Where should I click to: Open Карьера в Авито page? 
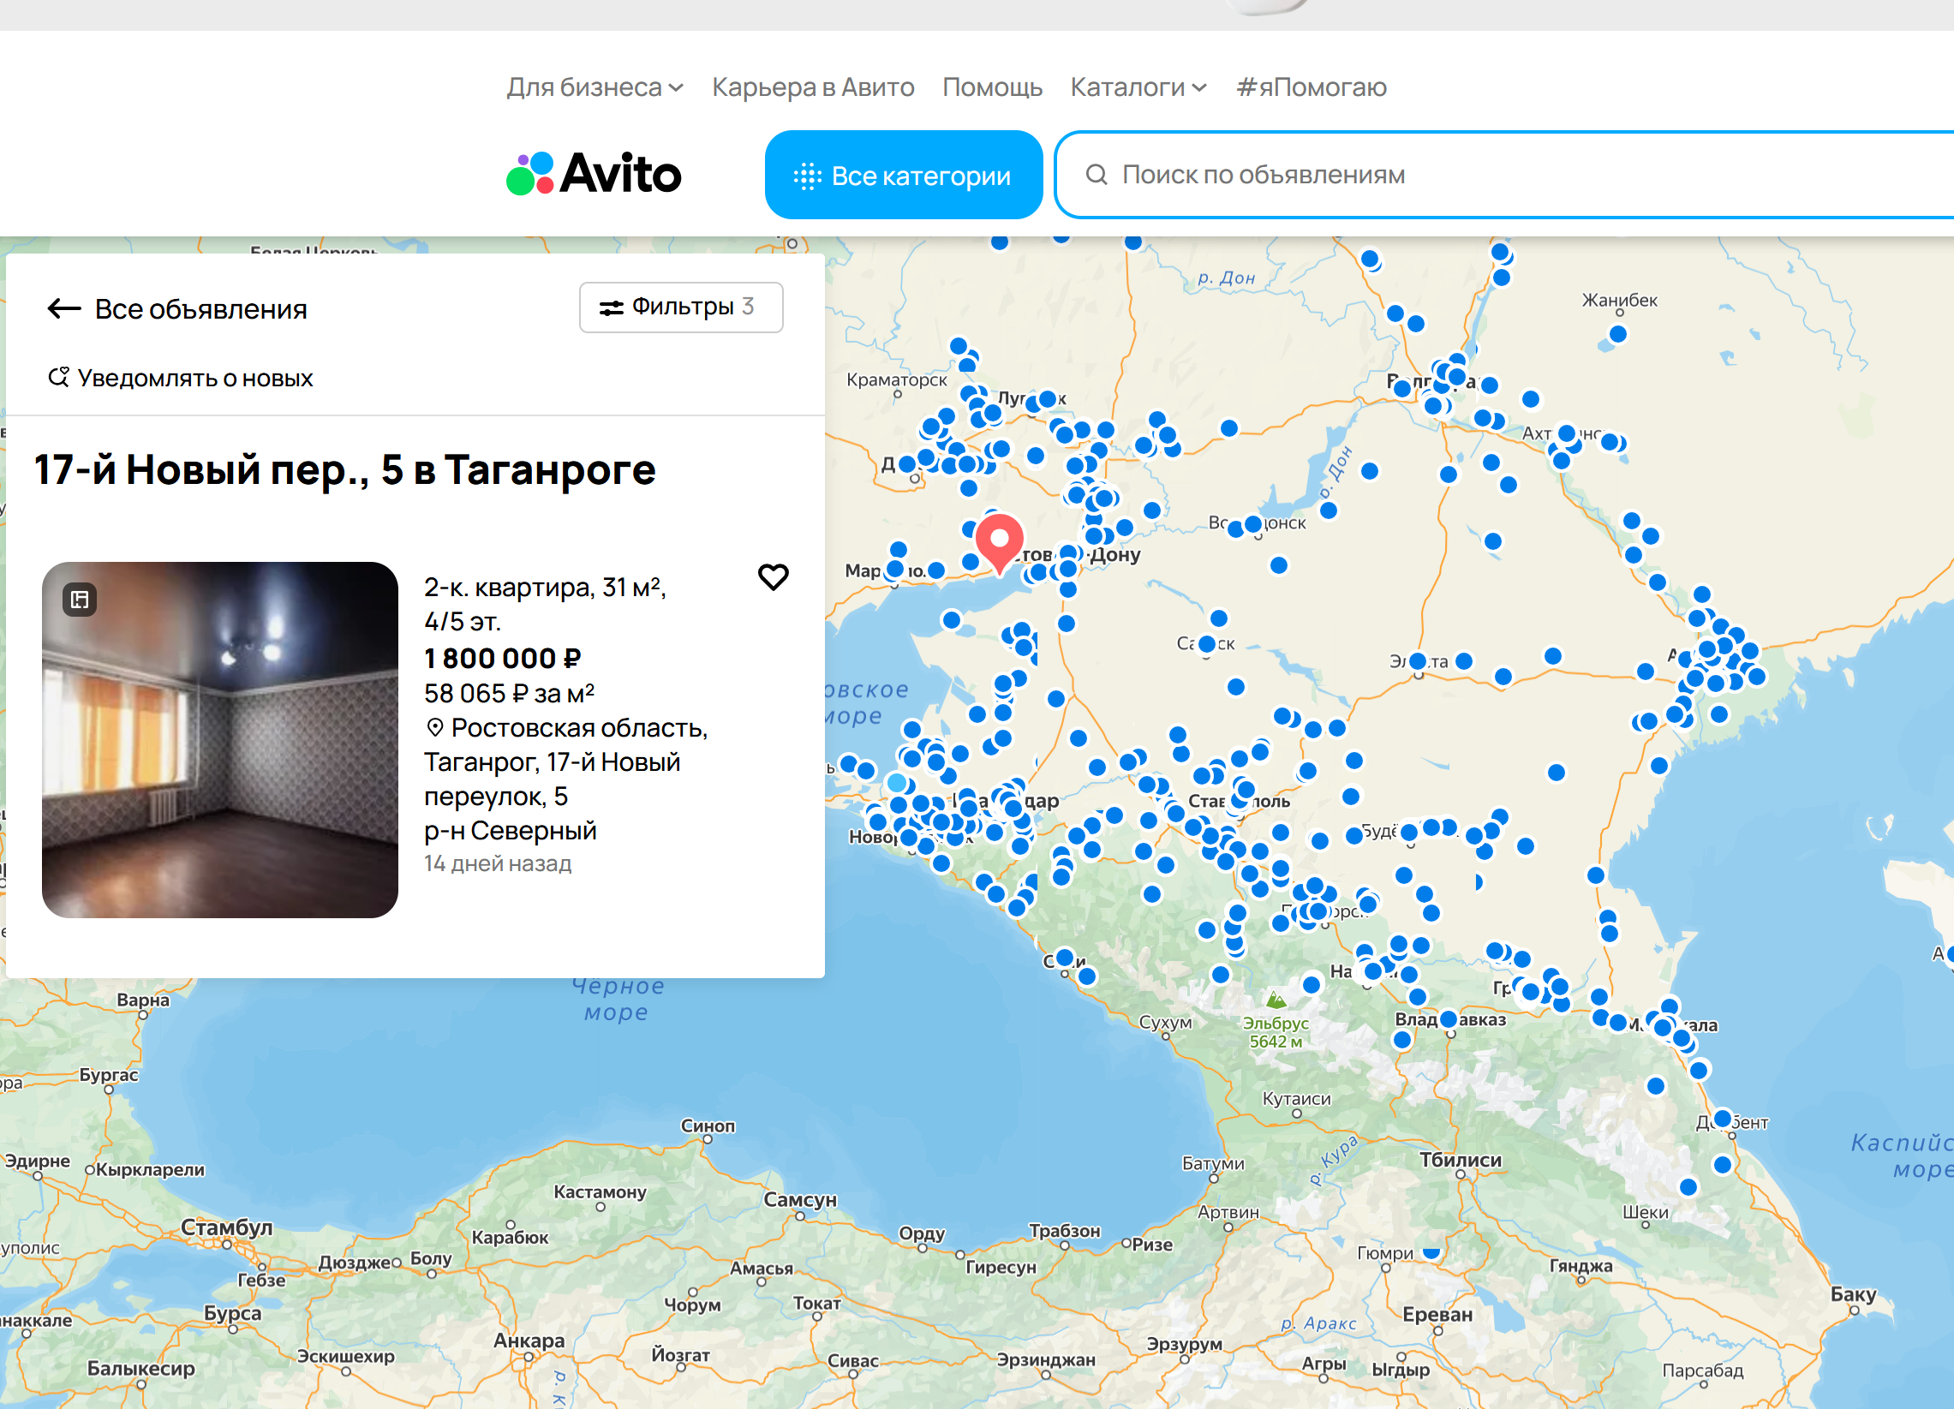(x=812, y=87)
